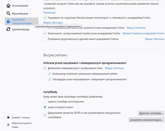This screenshot has height=131, width=165.
Task: Click the Dodatki i motywy puzzle icon
Action: point(8,117)
